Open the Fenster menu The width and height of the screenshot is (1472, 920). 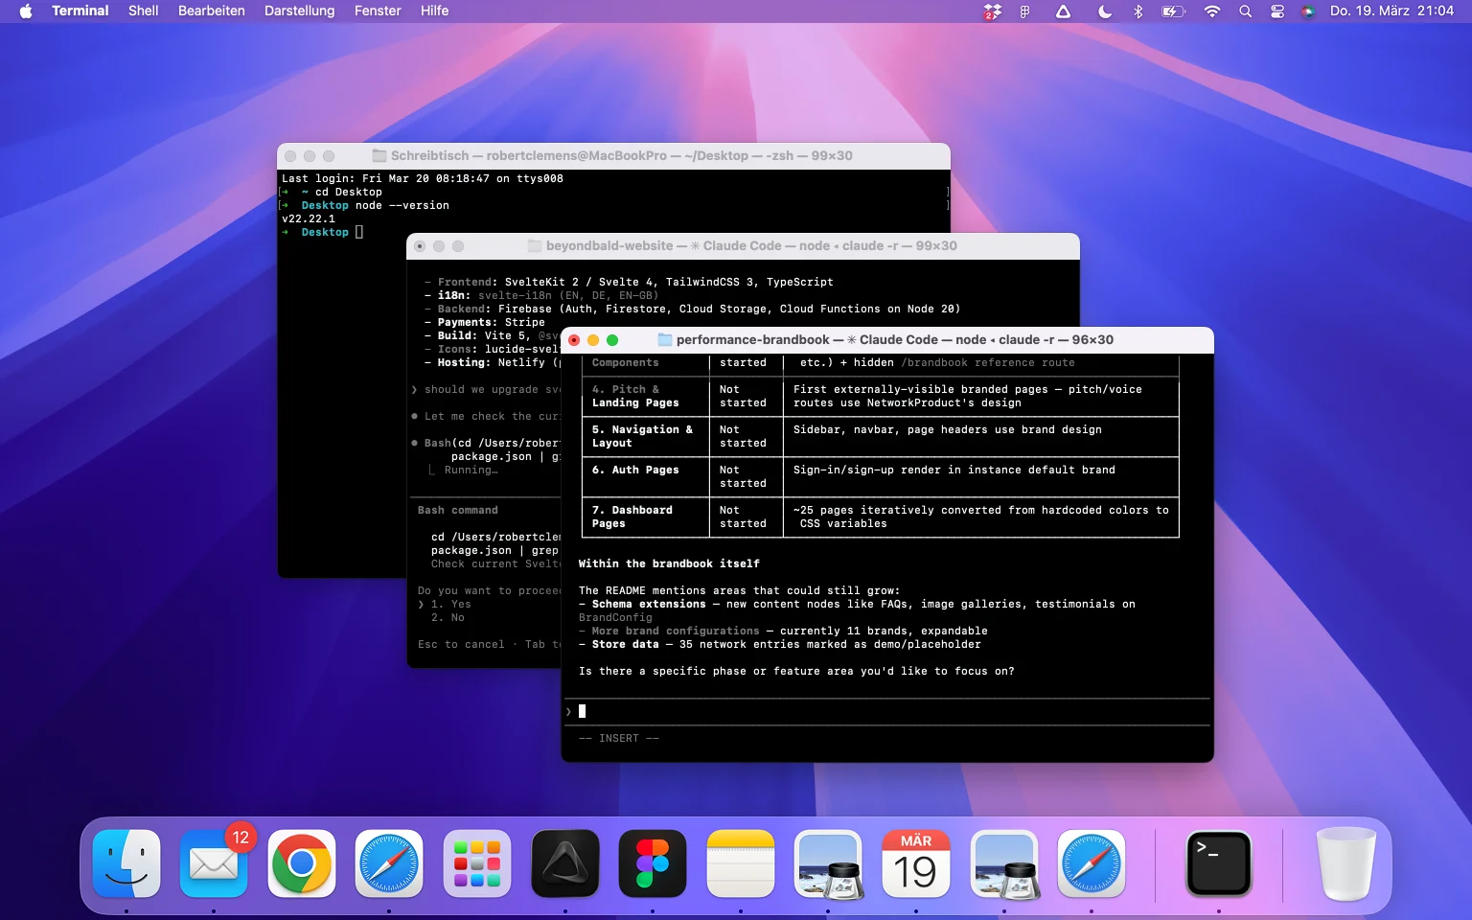[378, 11]
